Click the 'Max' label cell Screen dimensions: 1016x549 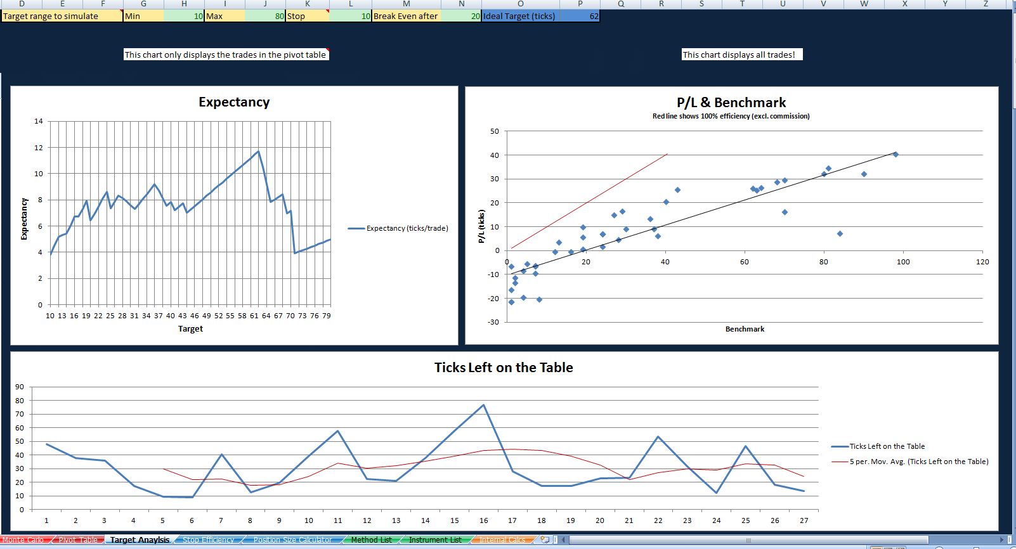click(x=225, y=16)
